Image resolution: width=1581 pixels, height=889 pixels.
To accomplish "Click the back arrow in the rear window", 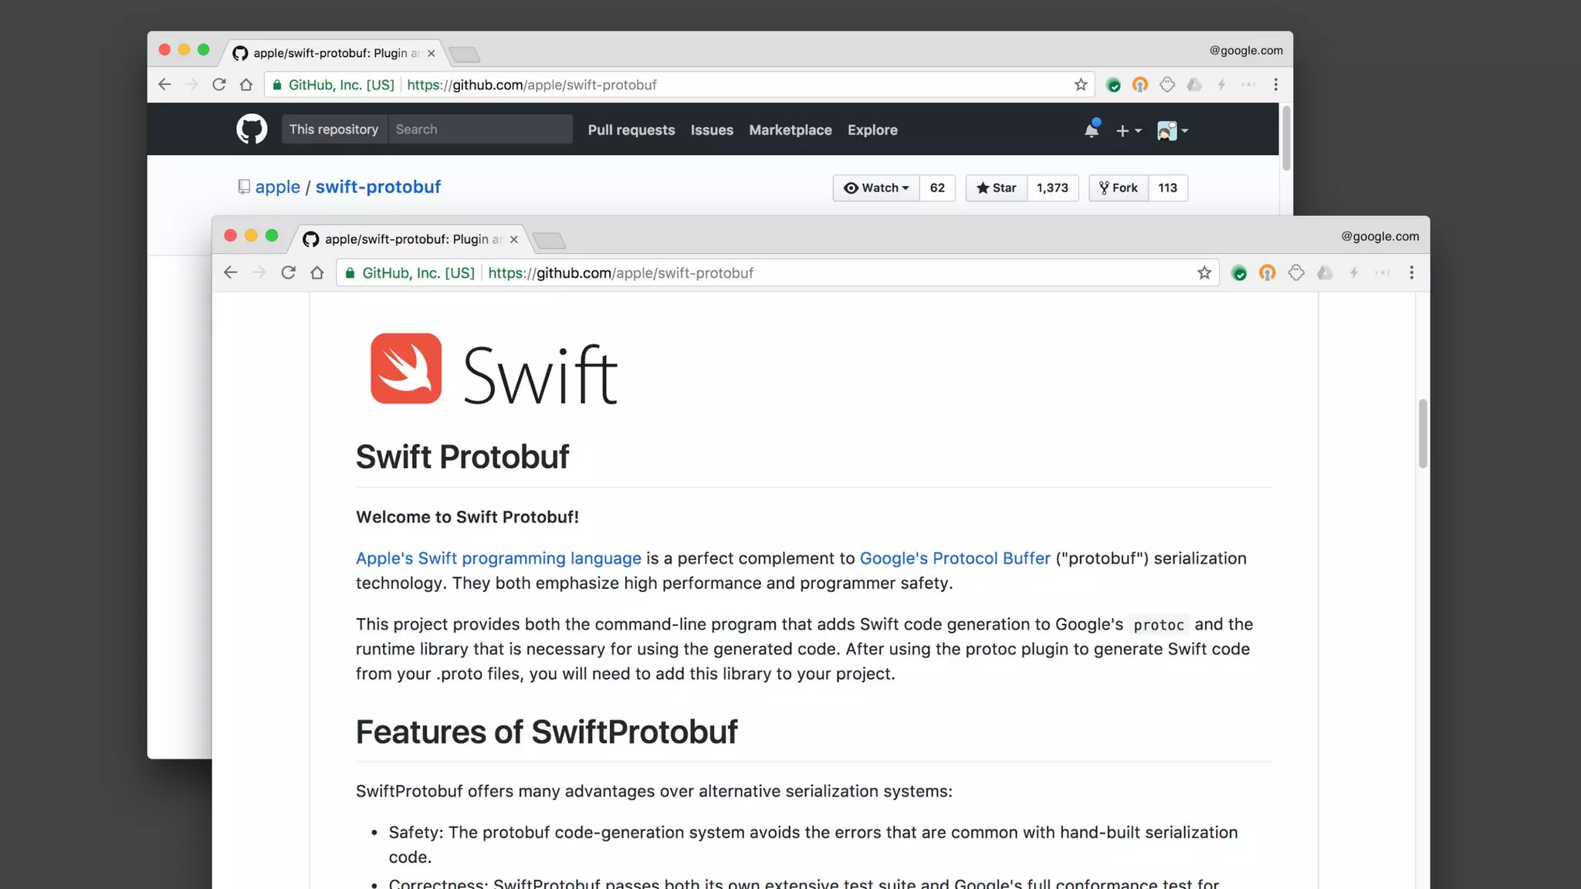I will (x=164, y=85).
